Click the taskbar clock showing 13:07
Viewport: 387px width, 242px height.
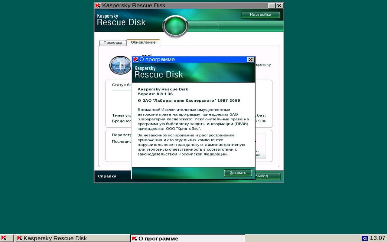(x=378, y=238)
